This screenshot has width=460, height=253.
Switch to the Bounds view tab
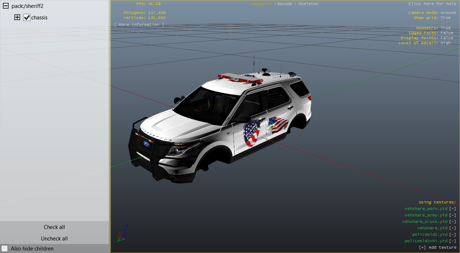click(x=285, y=4)
